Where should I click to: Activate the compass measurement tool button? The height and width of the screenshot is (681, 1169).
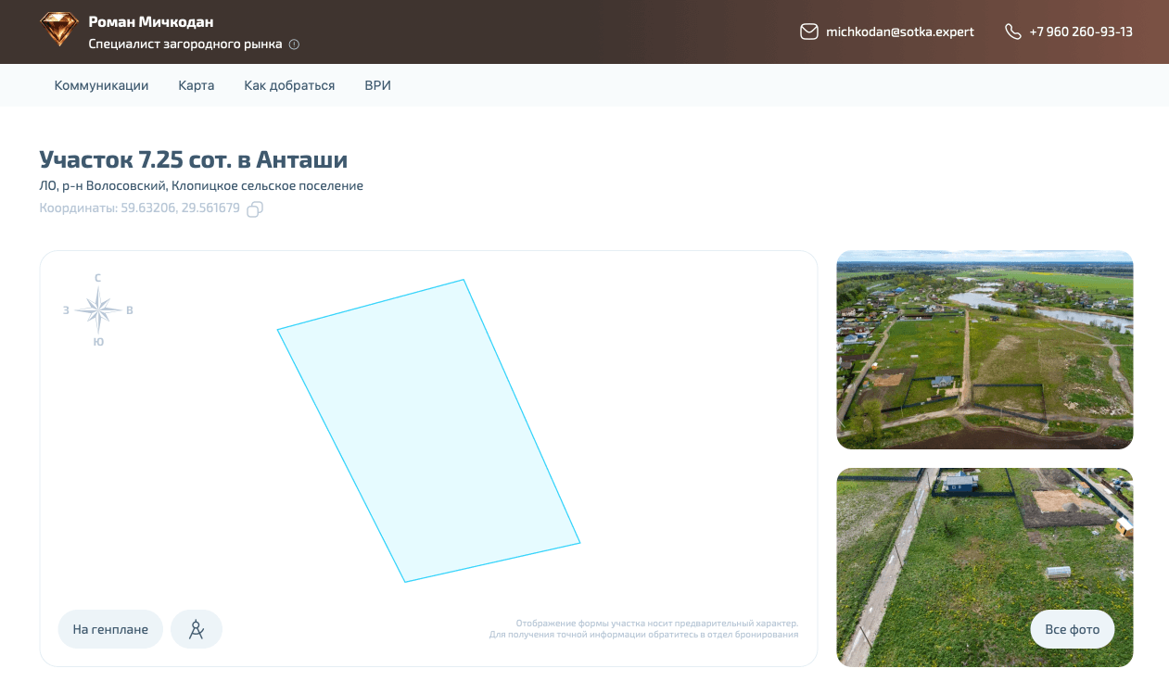tap(197, 629)
